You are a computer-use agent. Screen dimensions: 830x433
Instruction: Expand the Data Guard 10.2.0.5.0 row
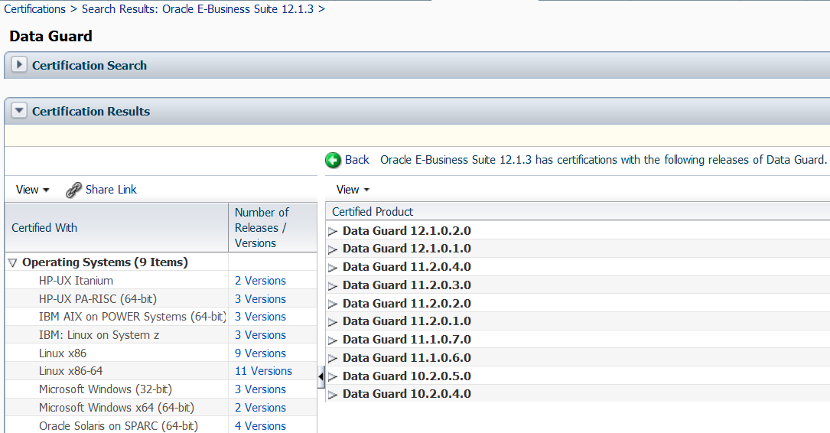point(333,376)
